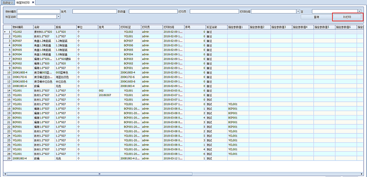Screen dimensions: 367x177
Task: Click the 物料编码 search input field
Action: [39, 11]
